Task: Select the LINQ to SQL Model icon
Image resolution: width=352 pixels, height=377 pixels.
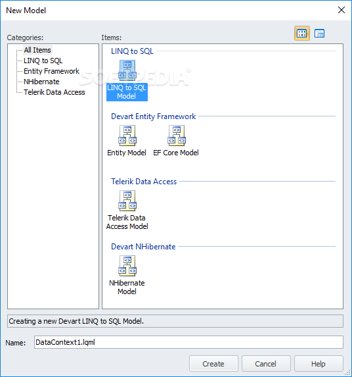Action: point(127,70)
